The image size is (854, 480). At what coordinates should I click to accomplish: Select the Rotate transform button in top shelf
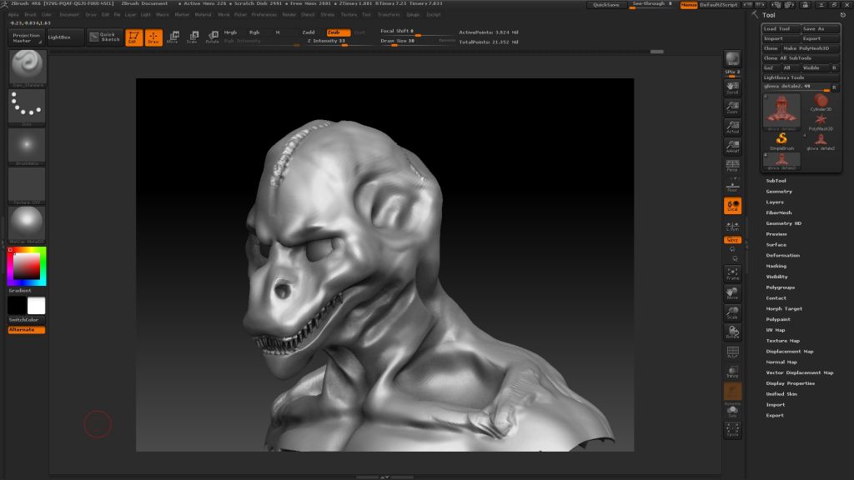pos(212,37)
